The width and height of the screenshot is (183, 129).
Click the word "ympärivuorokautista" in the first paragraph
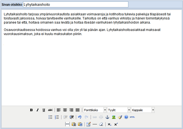55,14
